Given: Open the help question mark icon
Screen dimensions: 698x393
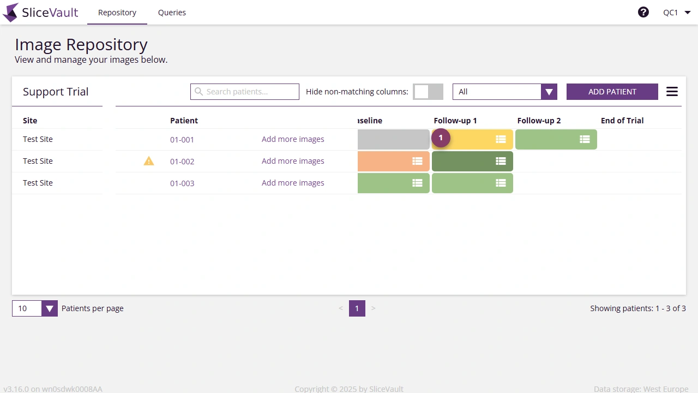Looking at the screenshot, I should point(643,11).
